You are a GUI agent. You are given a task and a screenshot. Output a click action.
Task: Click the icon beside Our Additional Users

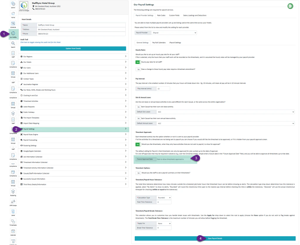(22, 73)
